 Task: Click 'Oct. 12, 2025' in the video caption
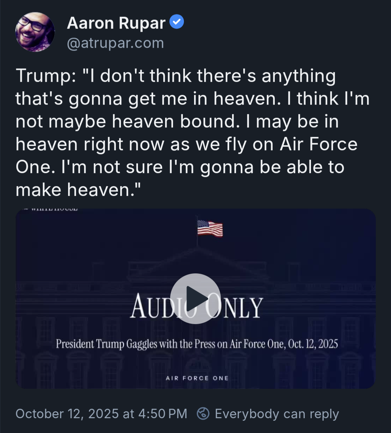tap(313, 344)
